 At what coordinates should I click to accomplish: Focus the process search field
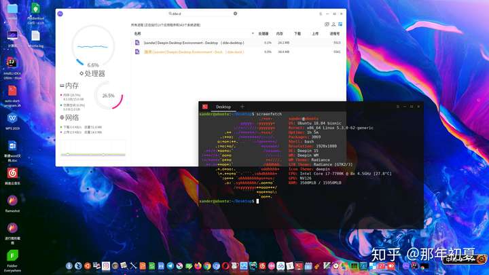click(202, 14)
